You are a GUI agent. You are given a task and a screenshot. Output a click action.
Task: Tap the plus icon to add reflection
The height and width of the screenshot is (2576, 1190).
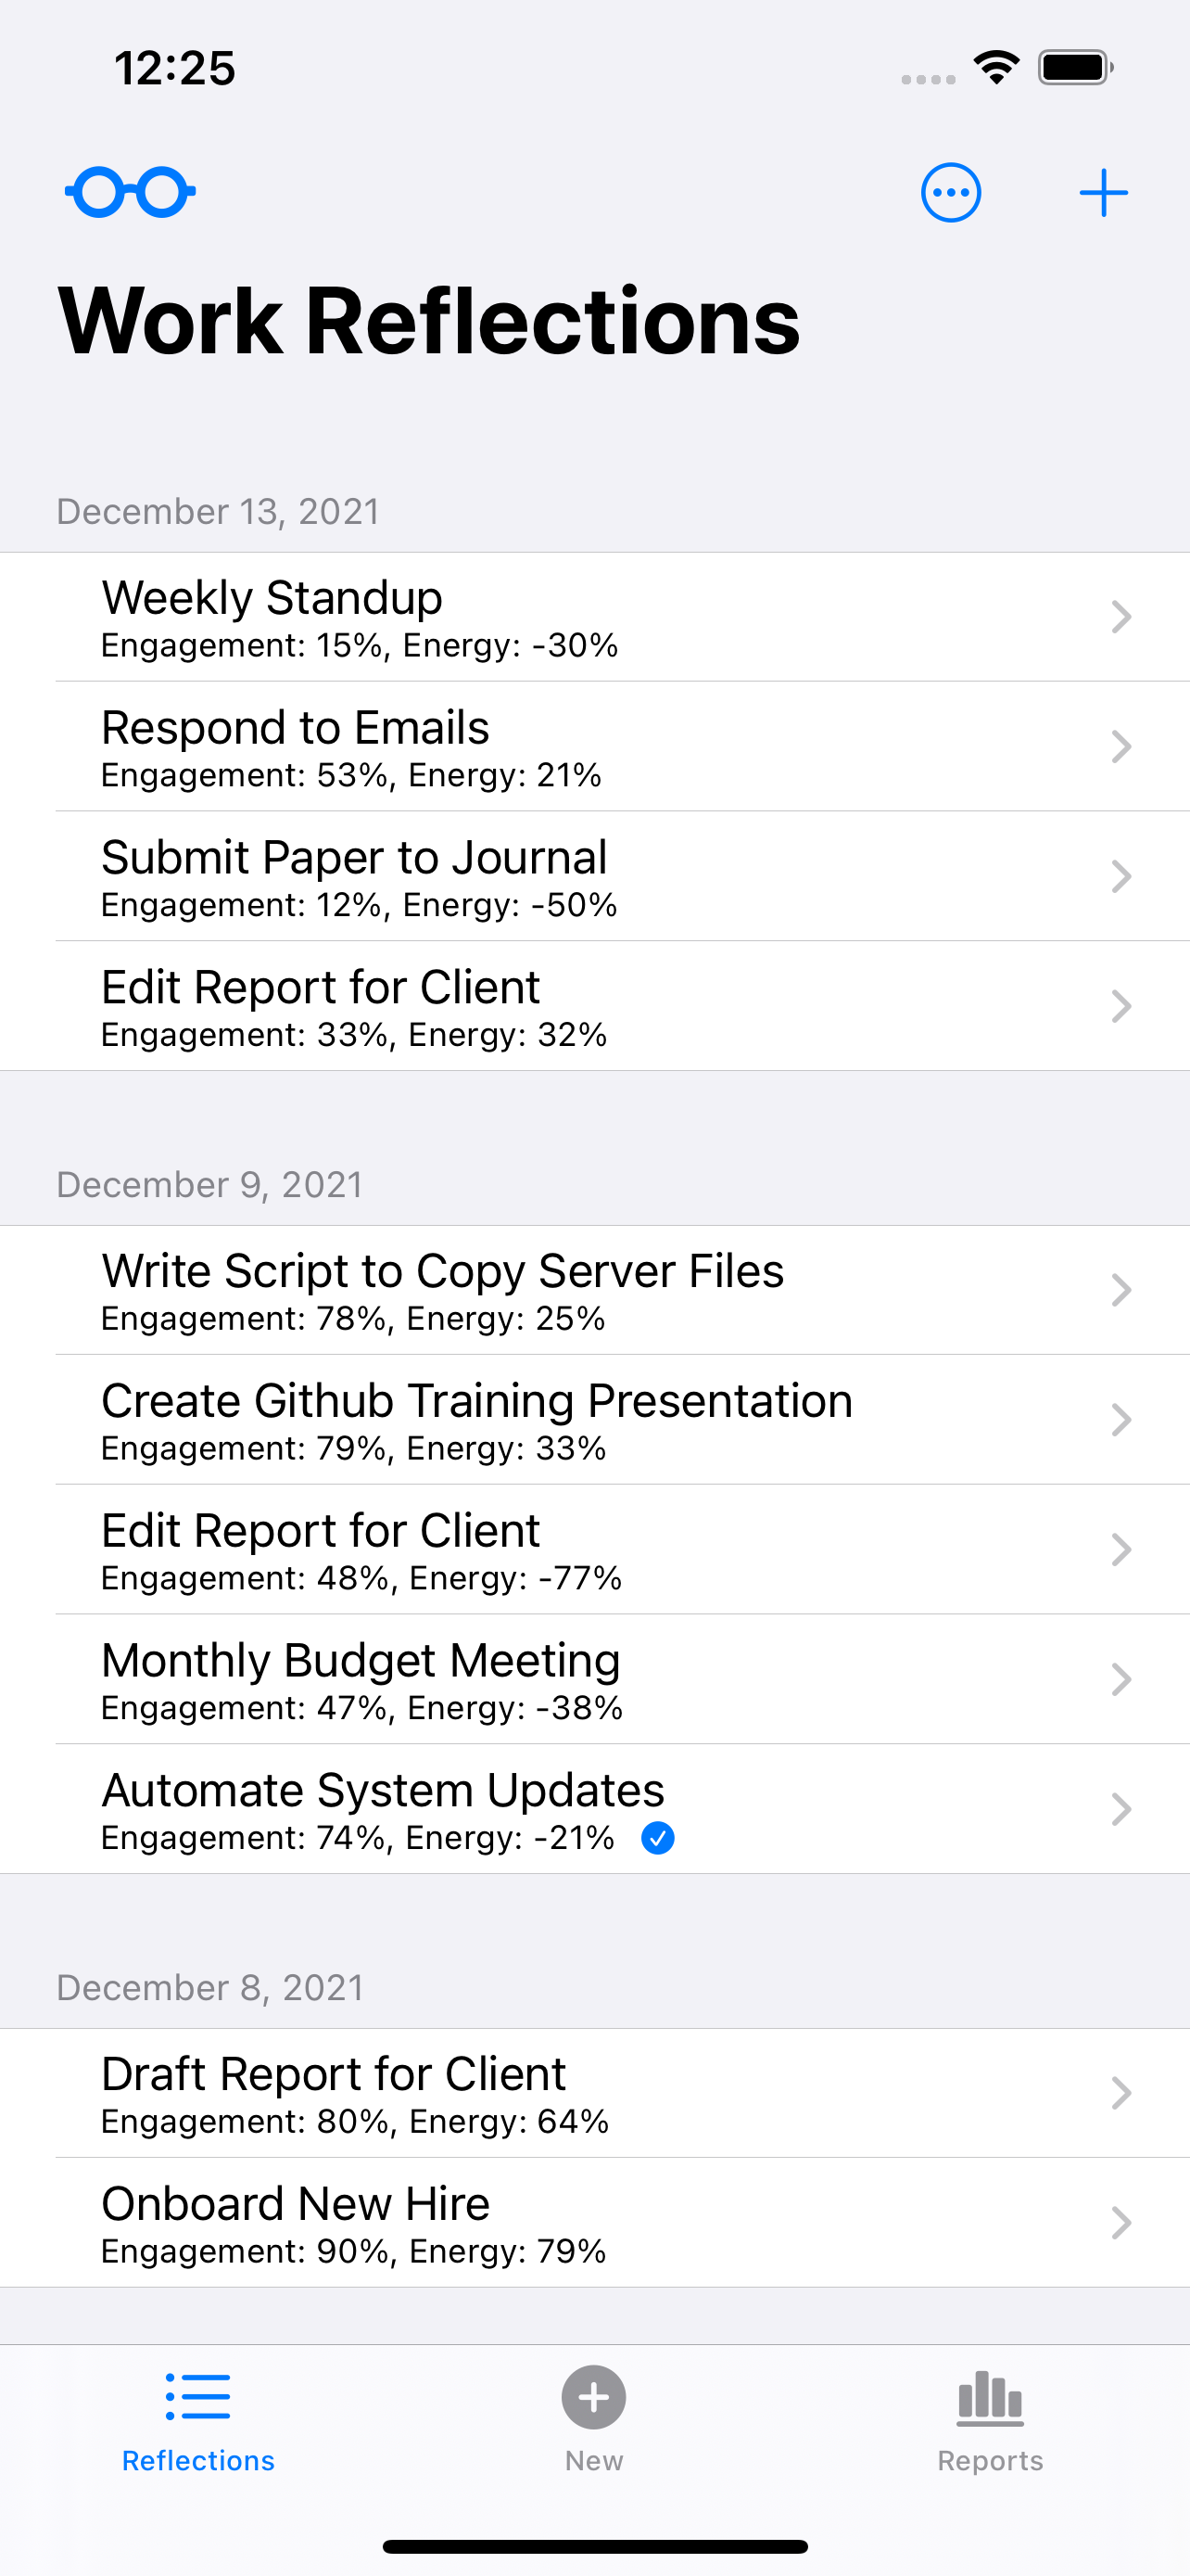click(x=1103, y=192)
